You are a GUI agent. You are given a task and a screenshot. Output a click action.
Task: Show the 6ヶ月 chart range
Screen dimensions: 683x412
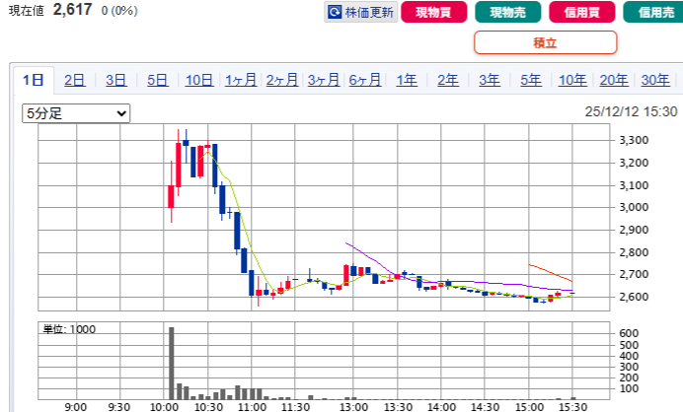click(365, 80)
